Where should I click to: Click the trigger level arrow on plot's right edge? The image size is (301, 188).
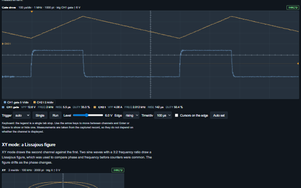[298, 63]
